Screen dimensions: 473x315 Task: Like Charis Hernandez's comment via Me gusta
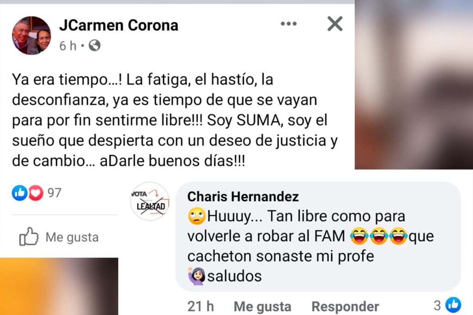point(262,307)
